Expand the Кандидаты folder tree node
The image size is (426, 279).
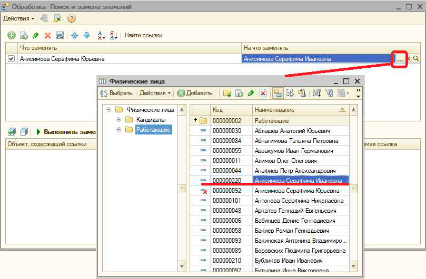tap(118, 120)
